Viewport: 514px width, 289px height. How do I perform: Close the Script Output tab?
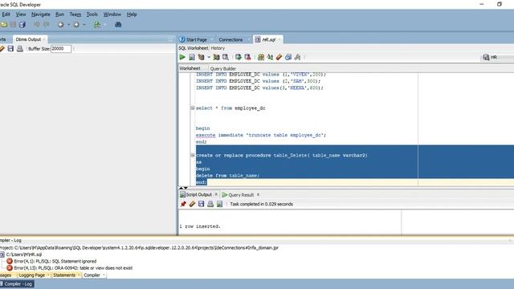pyautogui.click(x=216, y=194)
